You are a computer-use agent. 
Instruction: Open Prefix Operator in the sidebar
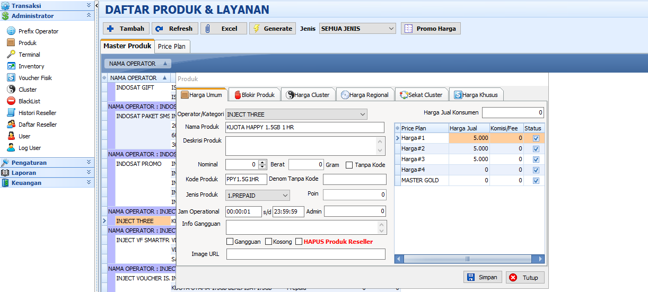coord(38,31)
